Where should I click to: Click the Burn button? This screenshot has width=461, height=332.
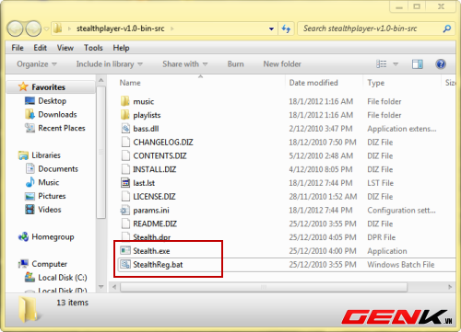point(235,64)
